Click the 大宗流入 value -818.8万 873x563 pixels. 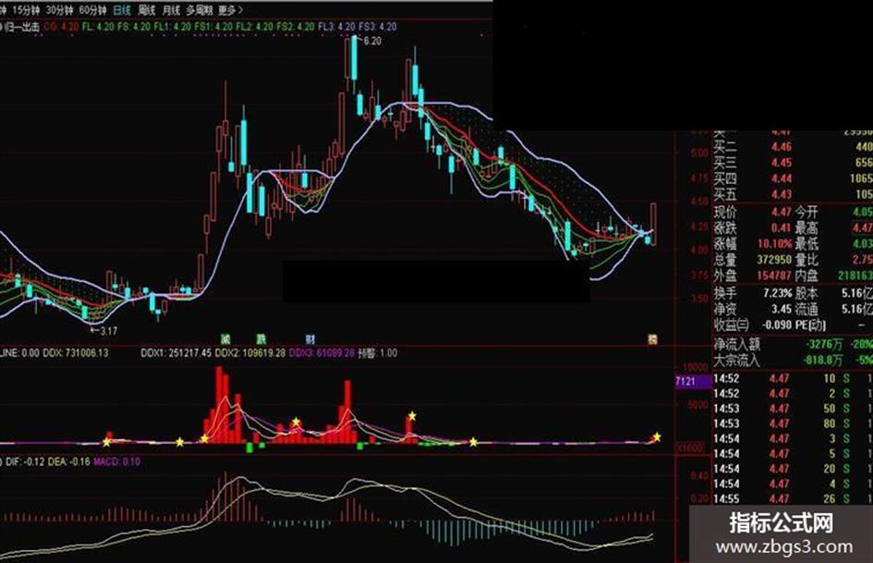click(x=822, y=361)
